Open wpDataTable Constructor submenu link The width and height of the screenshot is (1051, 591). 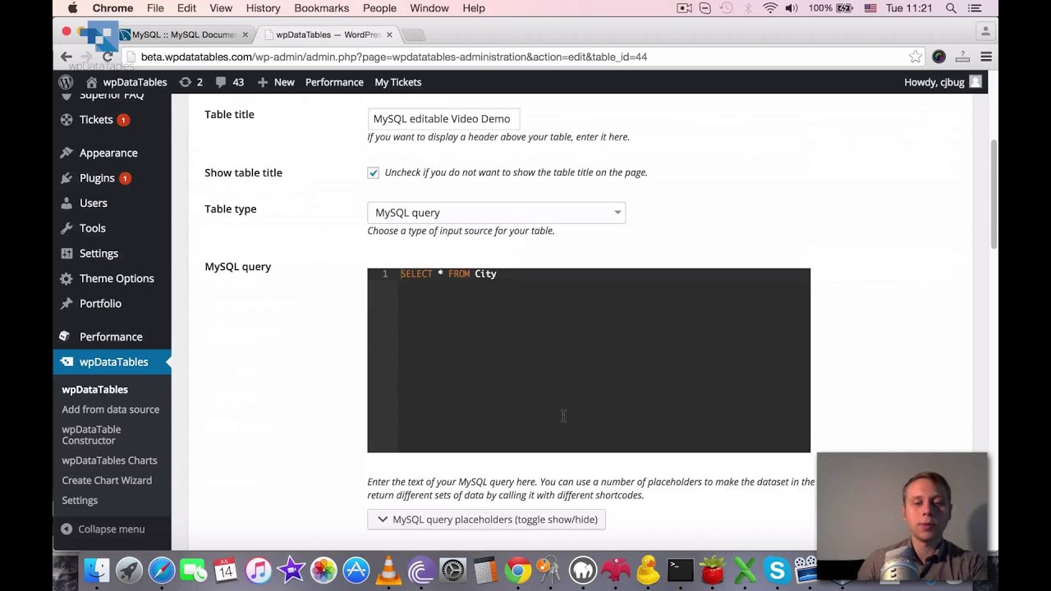(91, 435)
